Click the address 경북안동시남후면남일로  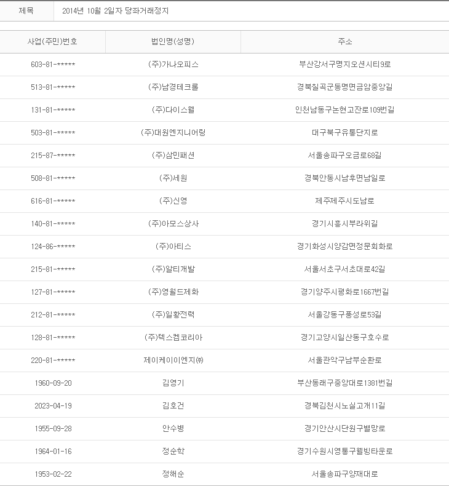pos(344,178)
